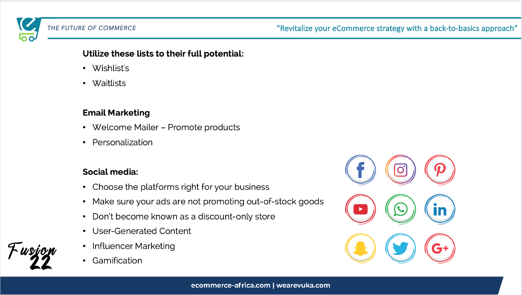Select the Influencer Marketing bullet

pyautogui.click(x=133, y=246)
